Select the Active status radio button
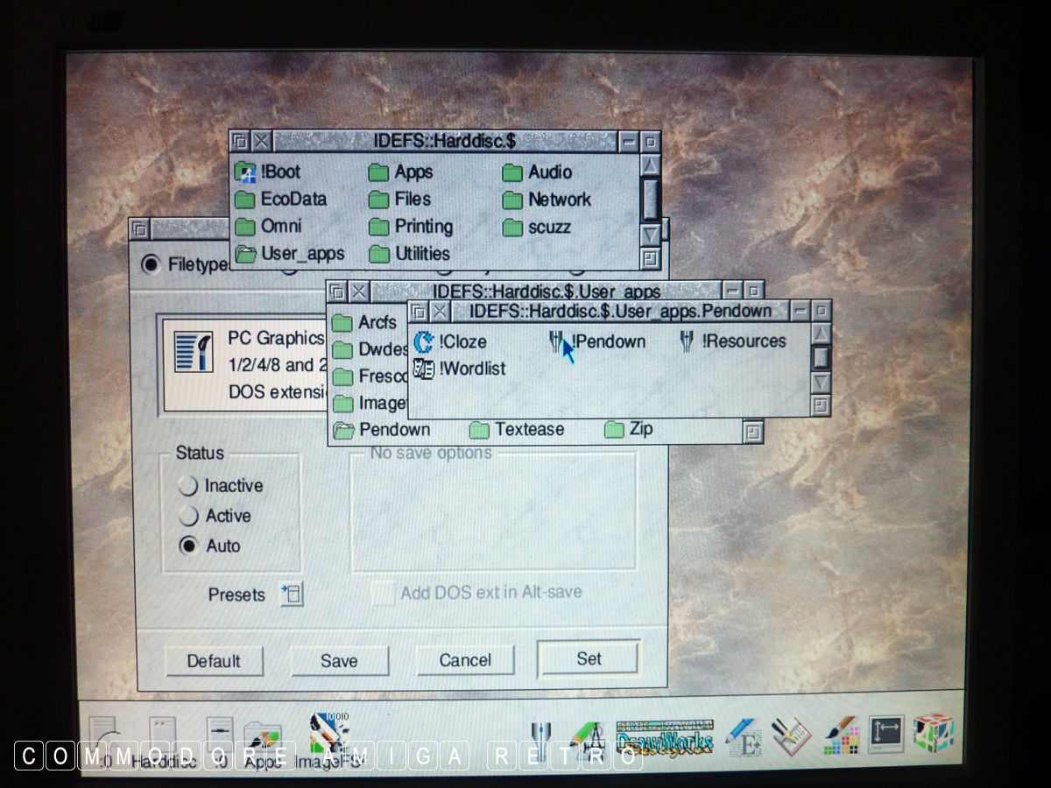This screenshot has height=788, width=1051. [x=188, y=516]
